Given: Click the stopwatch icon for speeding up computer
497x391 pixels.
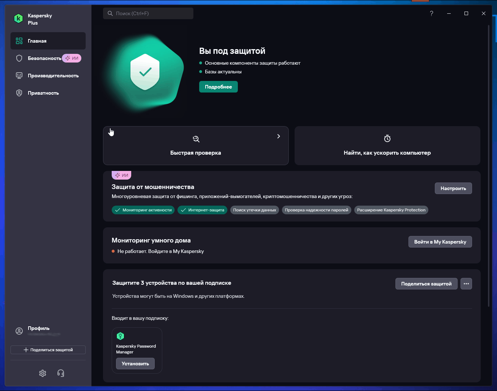Looking at the screenshot, I should [x=387, y=139].
